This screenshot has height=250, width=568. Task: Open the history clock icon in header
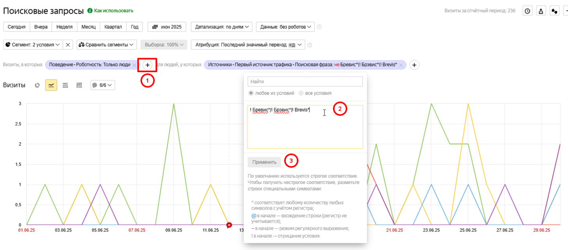pyautogui.click(x=528, y=11)
